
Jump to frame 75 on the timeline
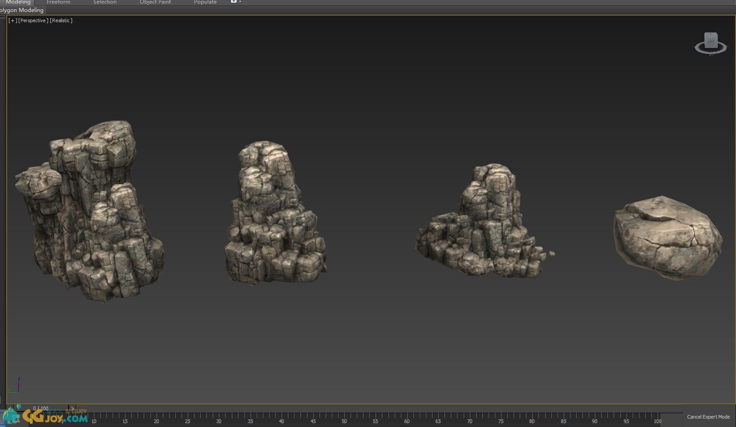click(501, 421)
